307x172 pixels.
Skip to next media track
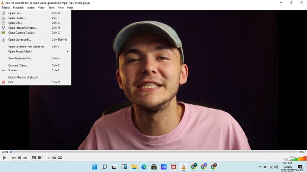coord(25,157)
